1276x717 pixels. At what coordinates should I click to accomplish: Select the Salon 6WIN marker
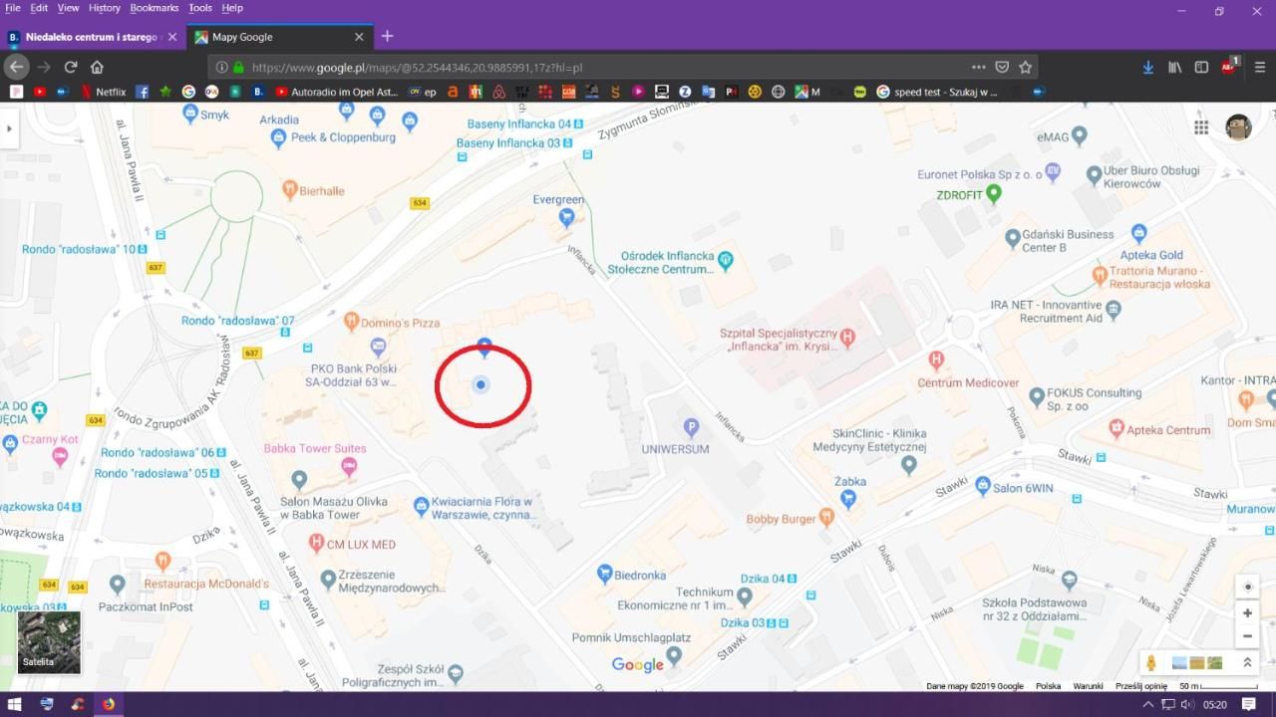point(983,486)
